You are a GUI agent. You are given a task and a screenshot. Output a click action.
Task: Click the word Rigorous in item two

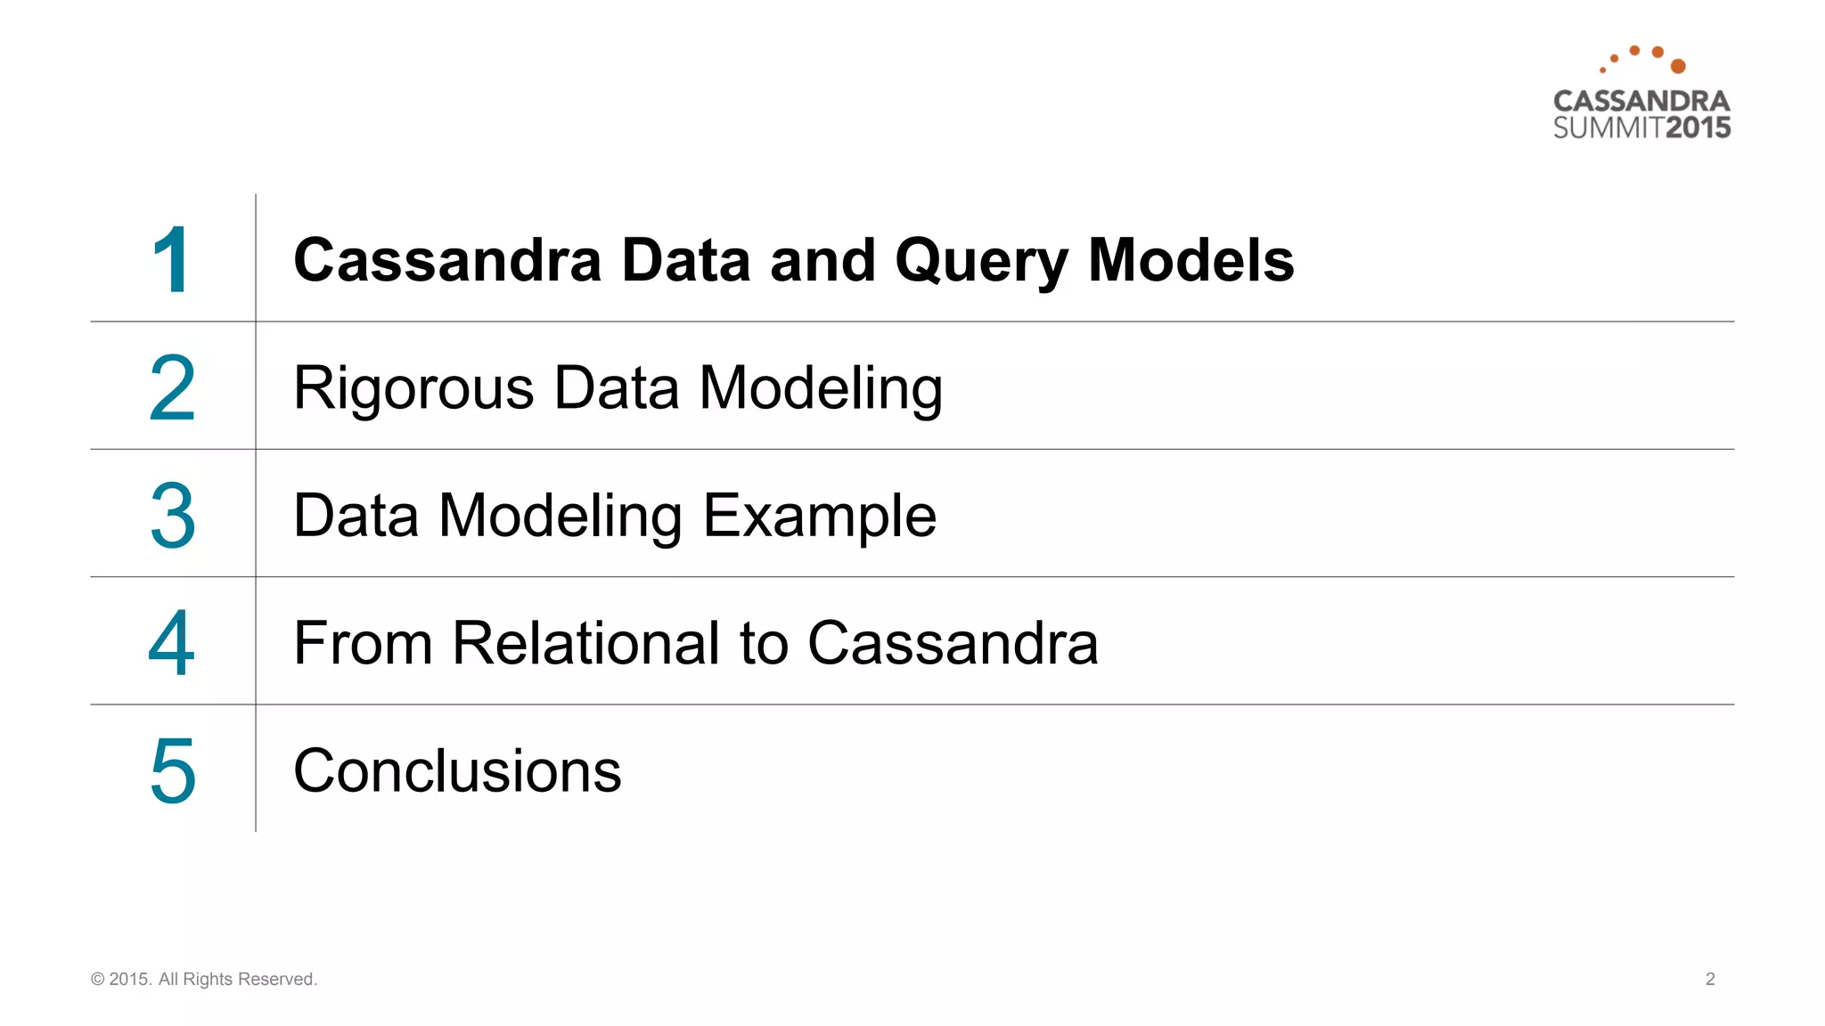point(414,390)
